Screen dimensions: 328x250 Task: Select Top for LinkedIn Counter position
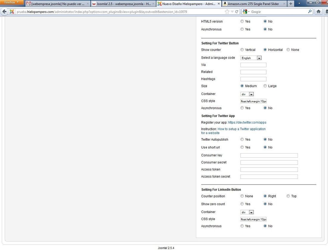[x=288, y=196]
